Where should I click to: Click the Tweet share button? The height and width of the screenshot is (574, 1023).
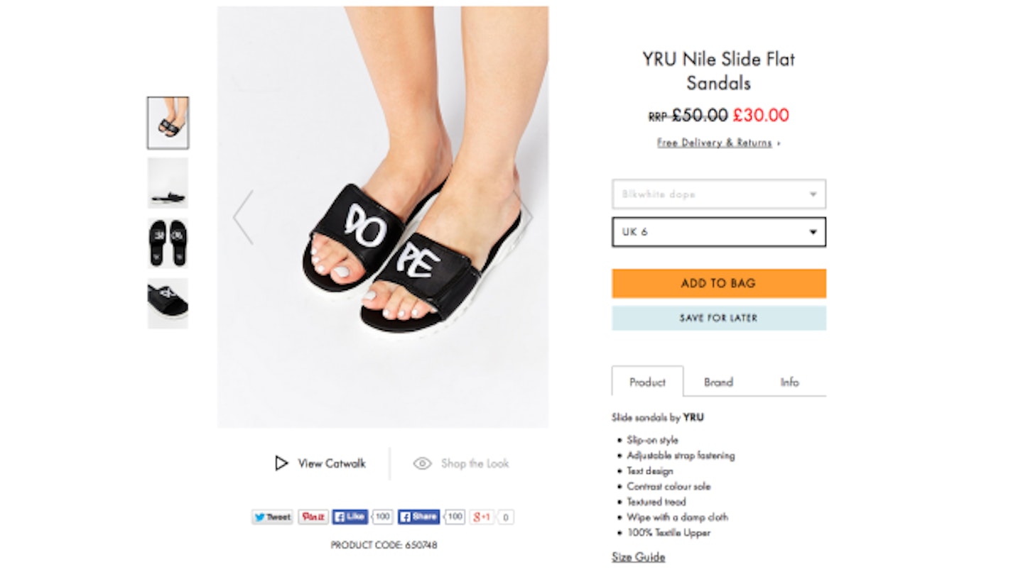tap(273, 517)
